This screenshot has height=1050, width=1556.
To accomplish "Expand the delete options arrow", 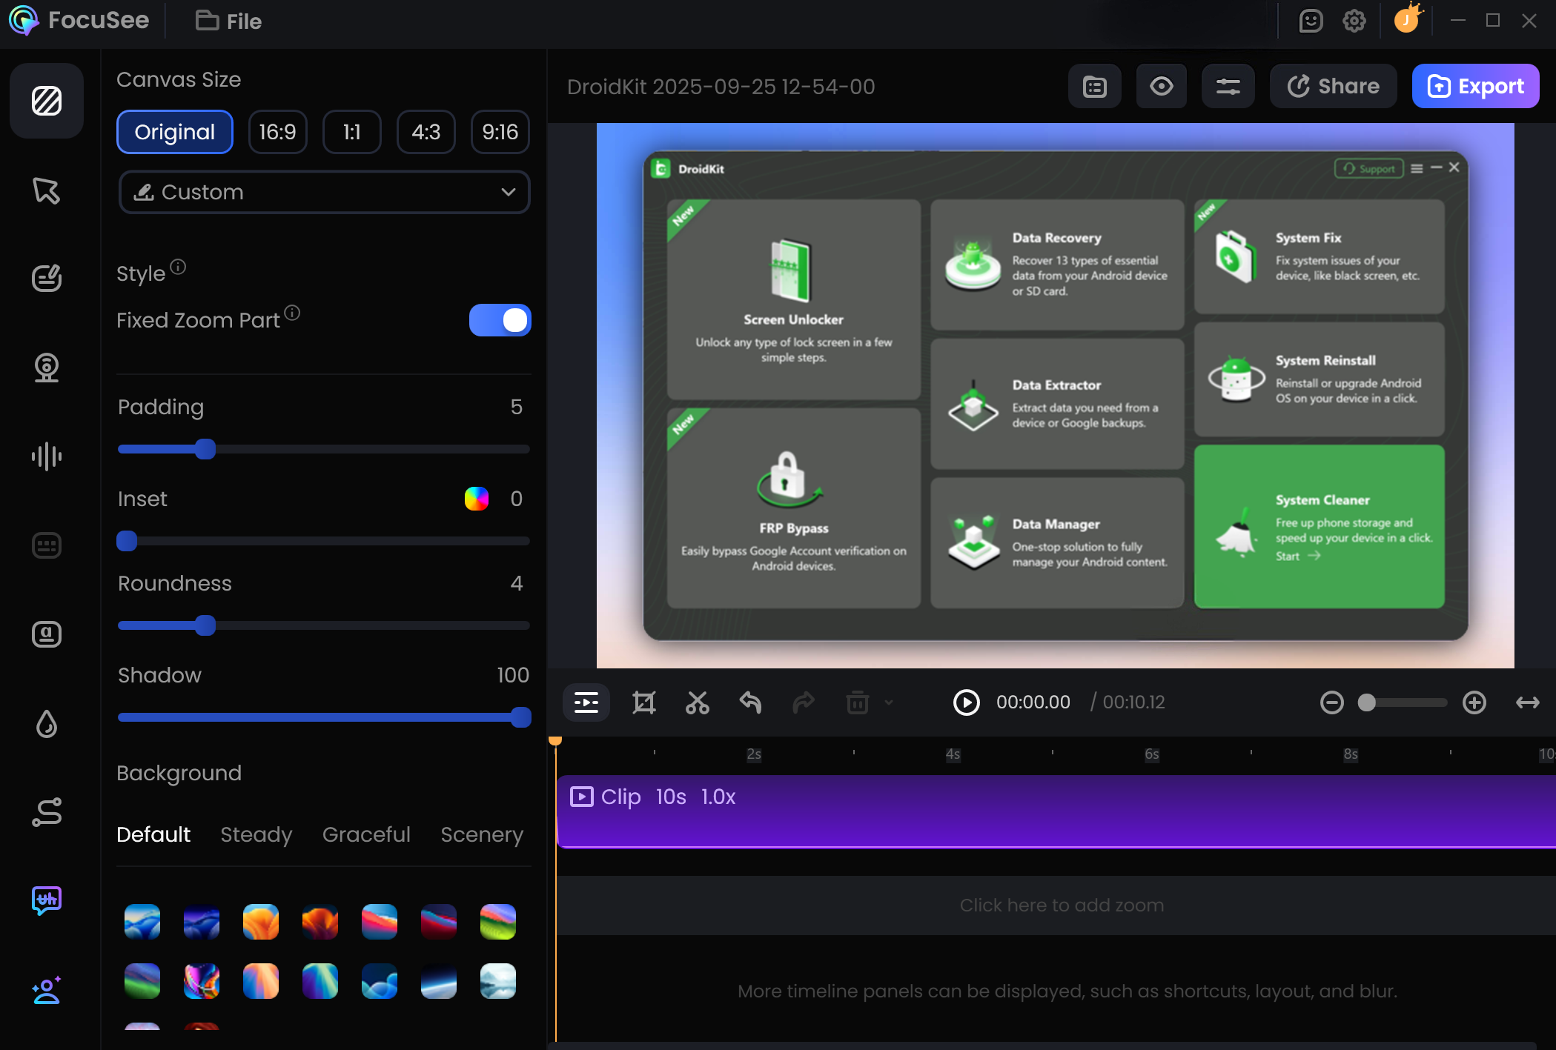I will (889, 702).
